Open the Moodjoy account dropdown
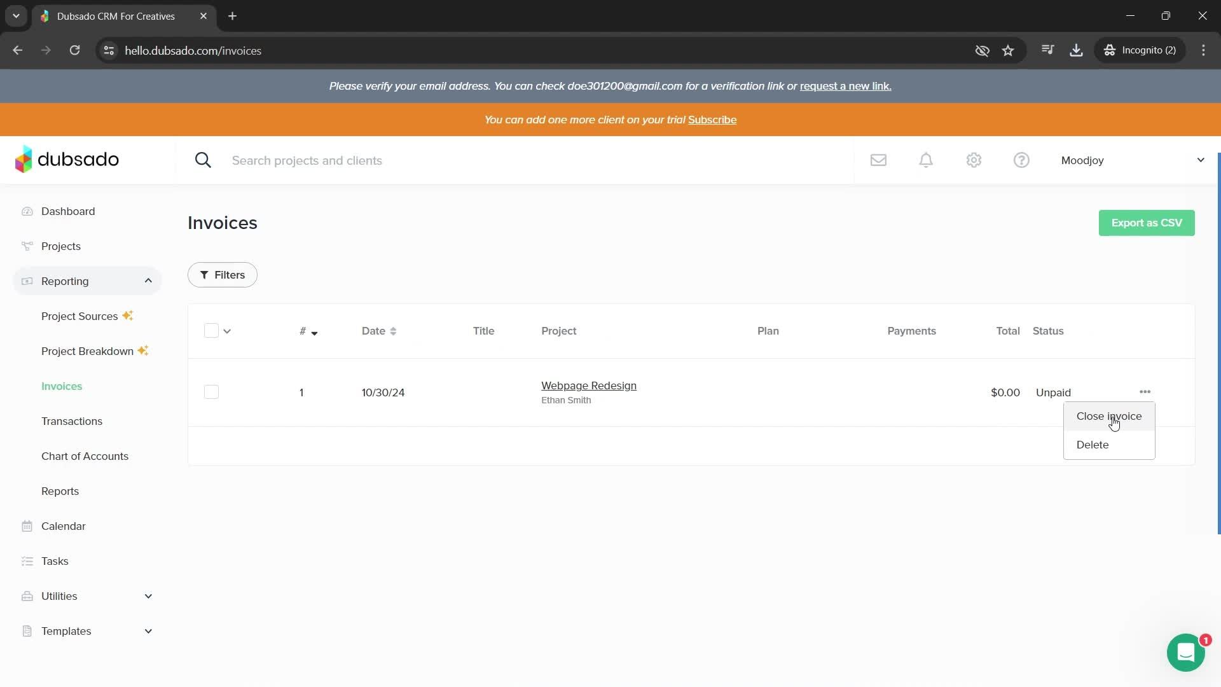 coord(1132,160)
